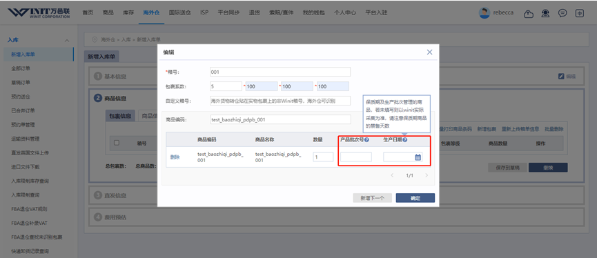This screenshot has height=258, width=597.
Task: Open the 平台同步 top menu
Action: (229, 12)
